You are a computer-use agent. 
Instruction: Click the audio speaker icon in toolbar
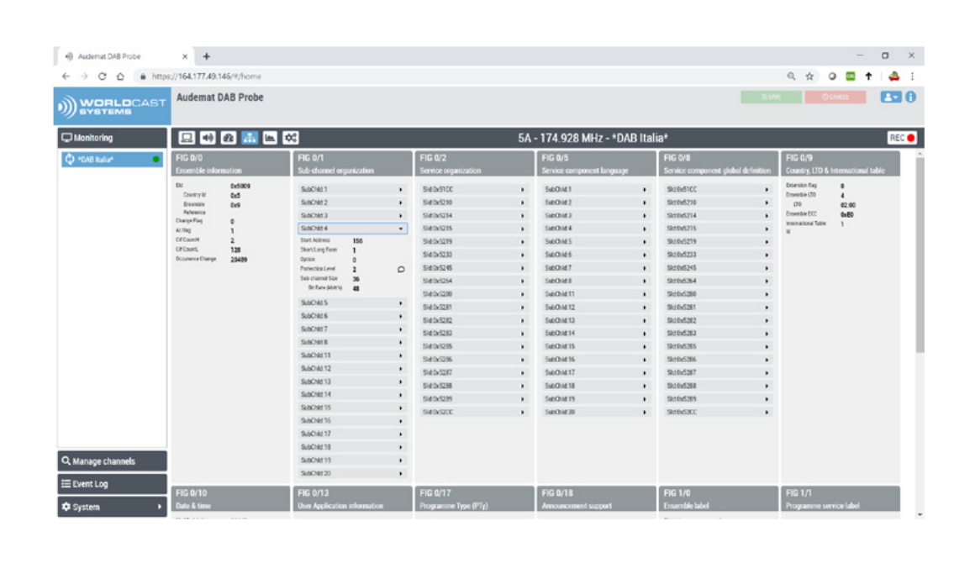(x=208, y=138)
